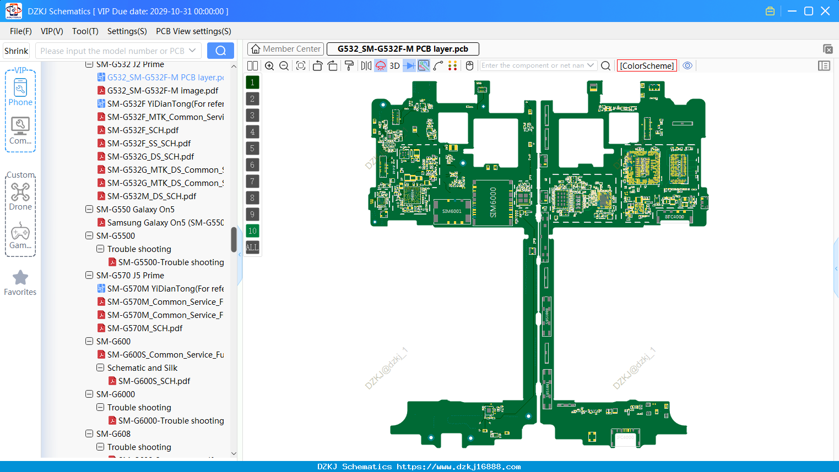Collapse the Schematic and Silk node
Viewport: 839px width, 472px height.
(100, 367)
